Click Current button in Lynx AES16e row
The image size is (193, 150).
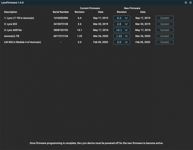tap(165, 30)
